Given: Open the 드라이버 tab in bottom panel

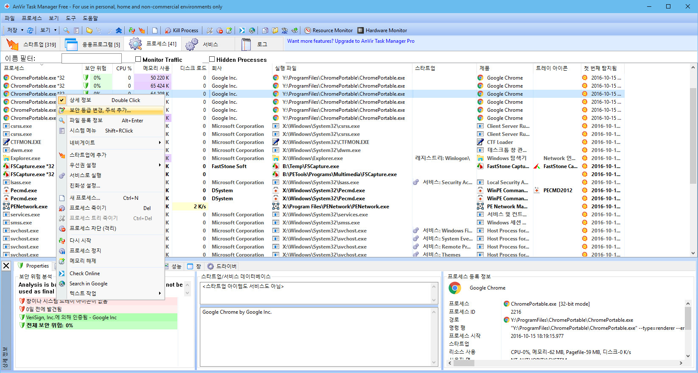Looking at the screenshot, I should pos(222,266).
